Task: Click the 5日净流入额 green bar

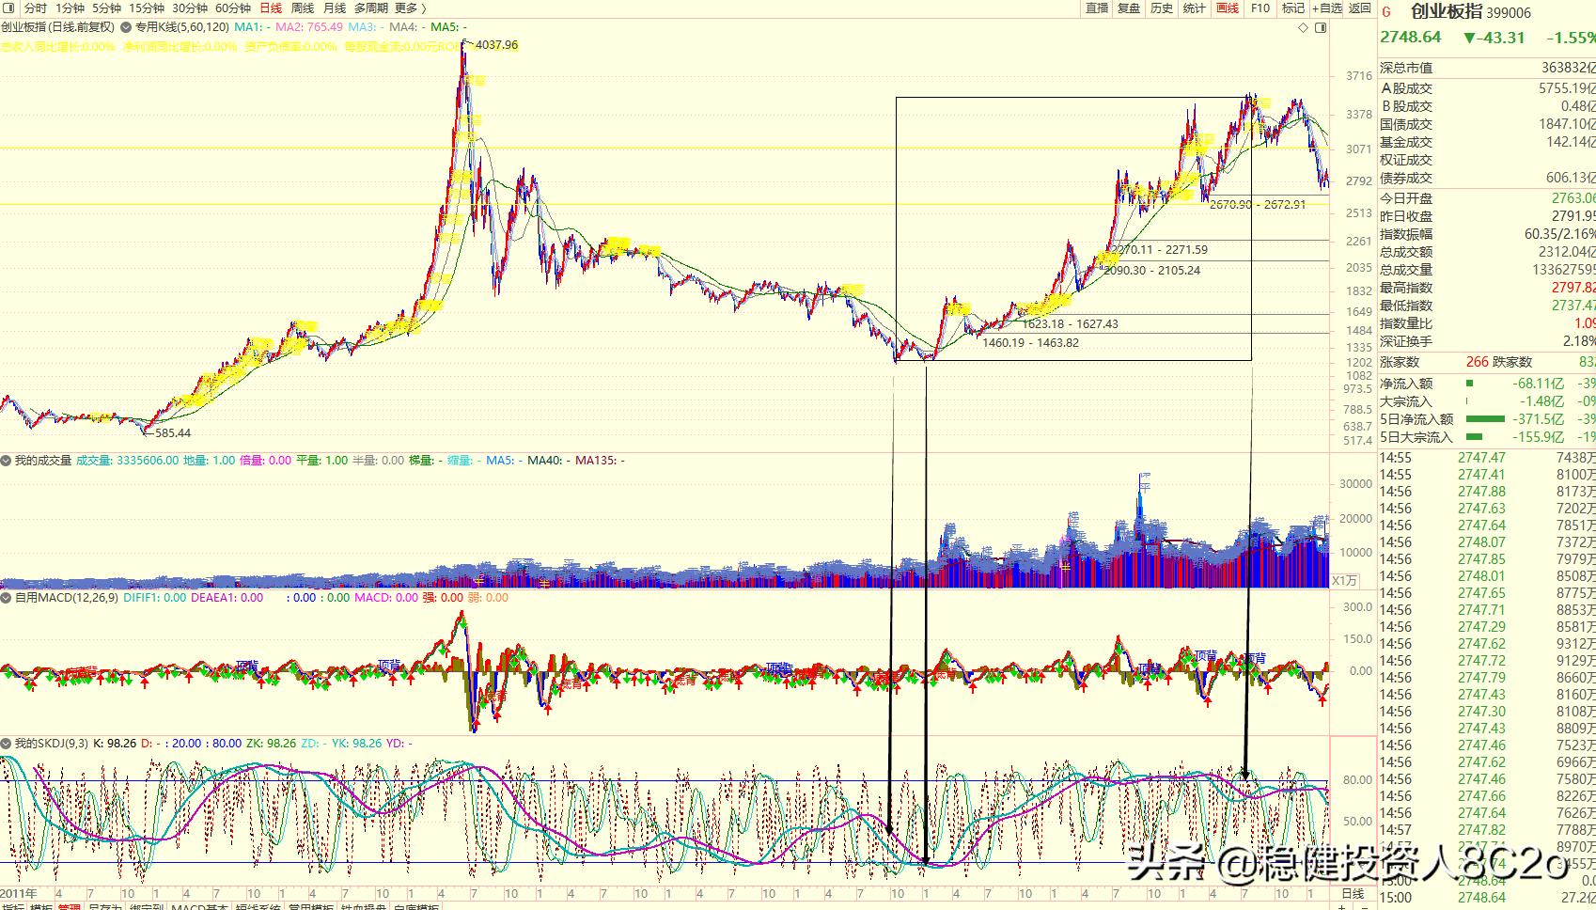Action: pyautogui.click(x=1485, y=419)
